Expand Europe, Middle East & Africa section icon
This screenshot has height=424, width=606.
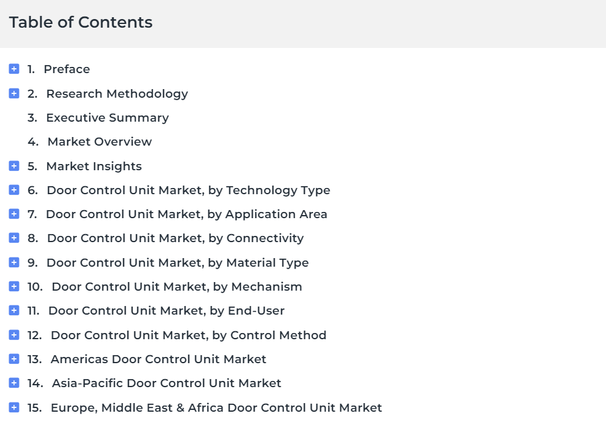(14, 407)
